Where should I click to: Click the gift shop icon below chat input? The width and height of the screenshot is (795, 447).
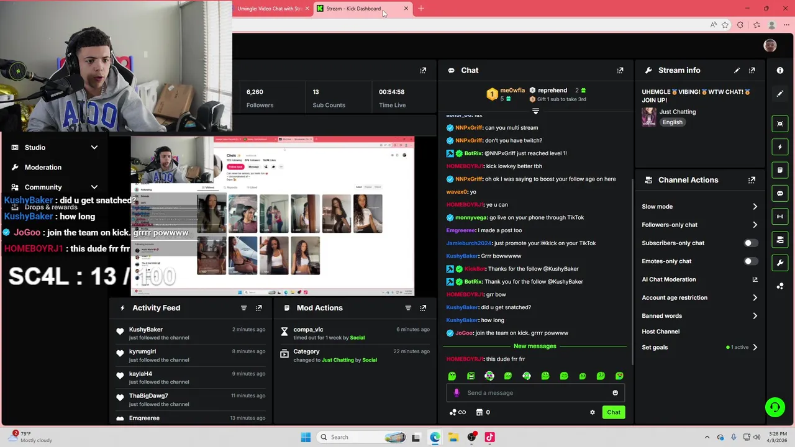(x=479, y=412)
